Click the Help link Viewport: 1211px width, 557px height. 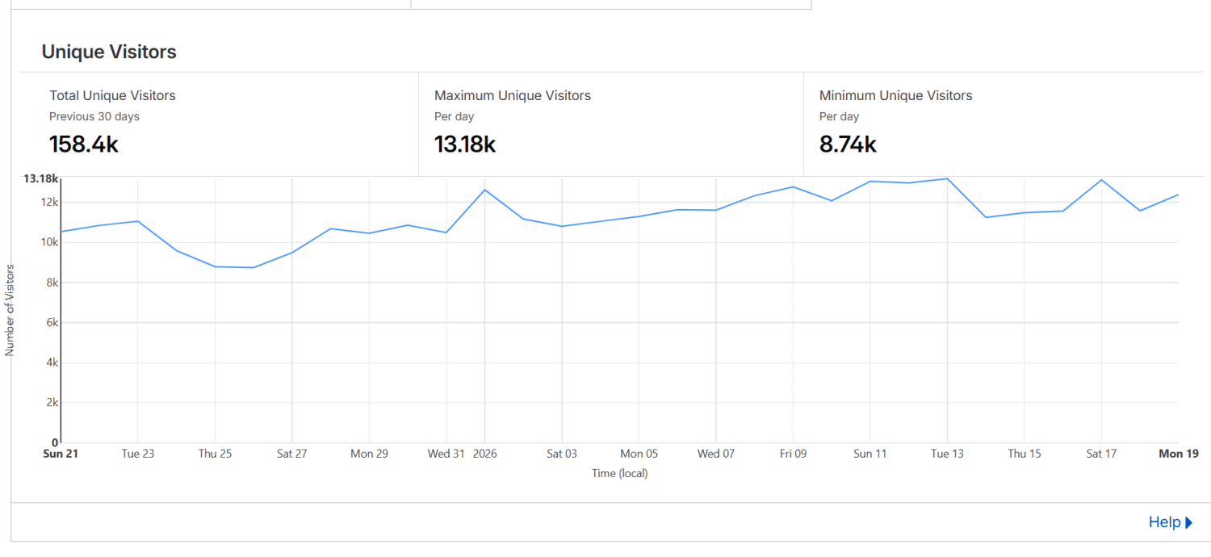1163,522
